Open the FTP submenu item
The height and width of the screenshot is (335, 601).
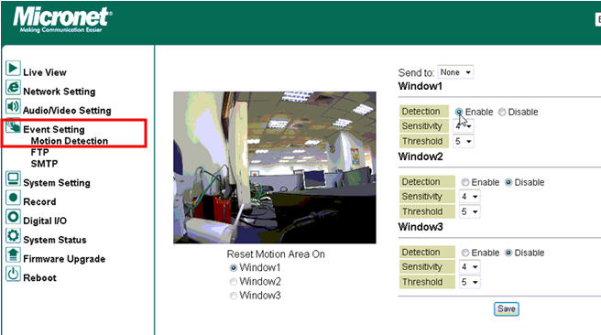coord(40,152)
